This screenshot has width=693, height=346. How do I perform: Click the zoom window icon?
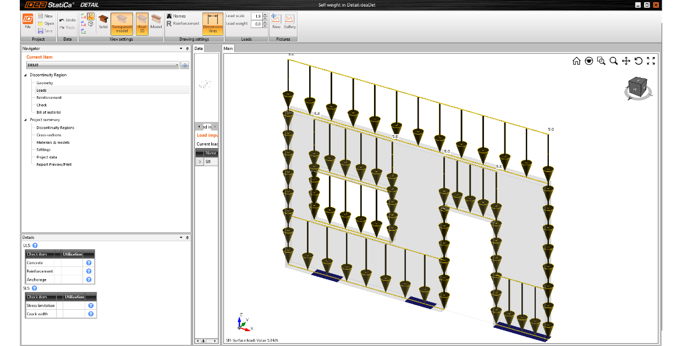coord(601,61)
